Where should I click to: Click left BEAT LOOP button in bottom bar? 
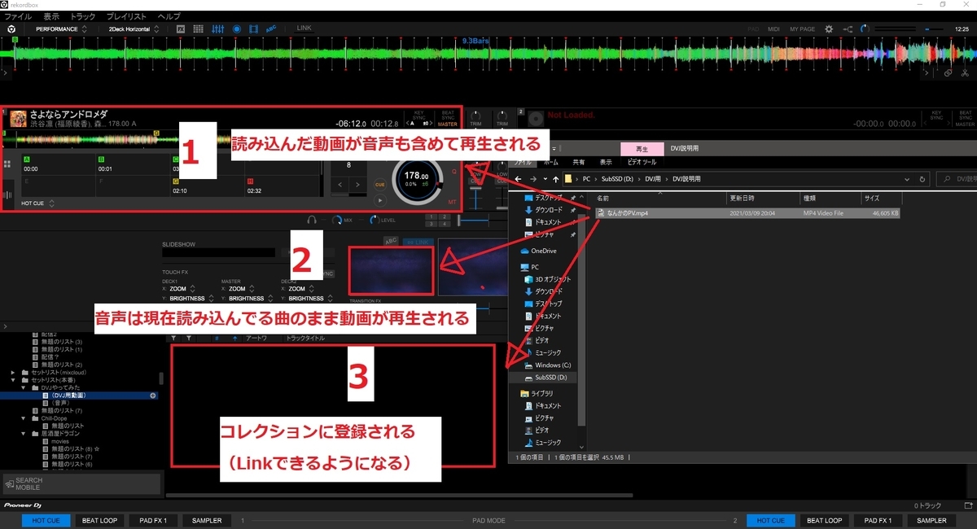coord(99,520)
